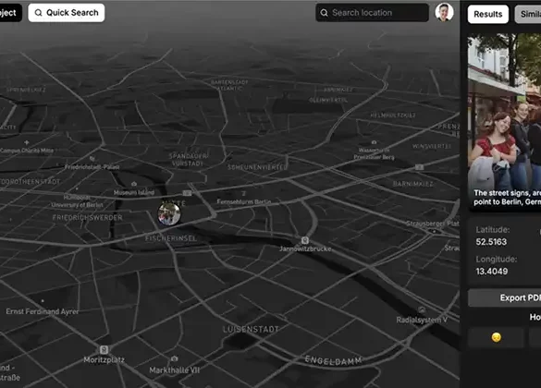This screenshot has height=388, width=541.
Task: Click the Strausberger Platz label
Action: pyautogui.click(x=433, y=224)
